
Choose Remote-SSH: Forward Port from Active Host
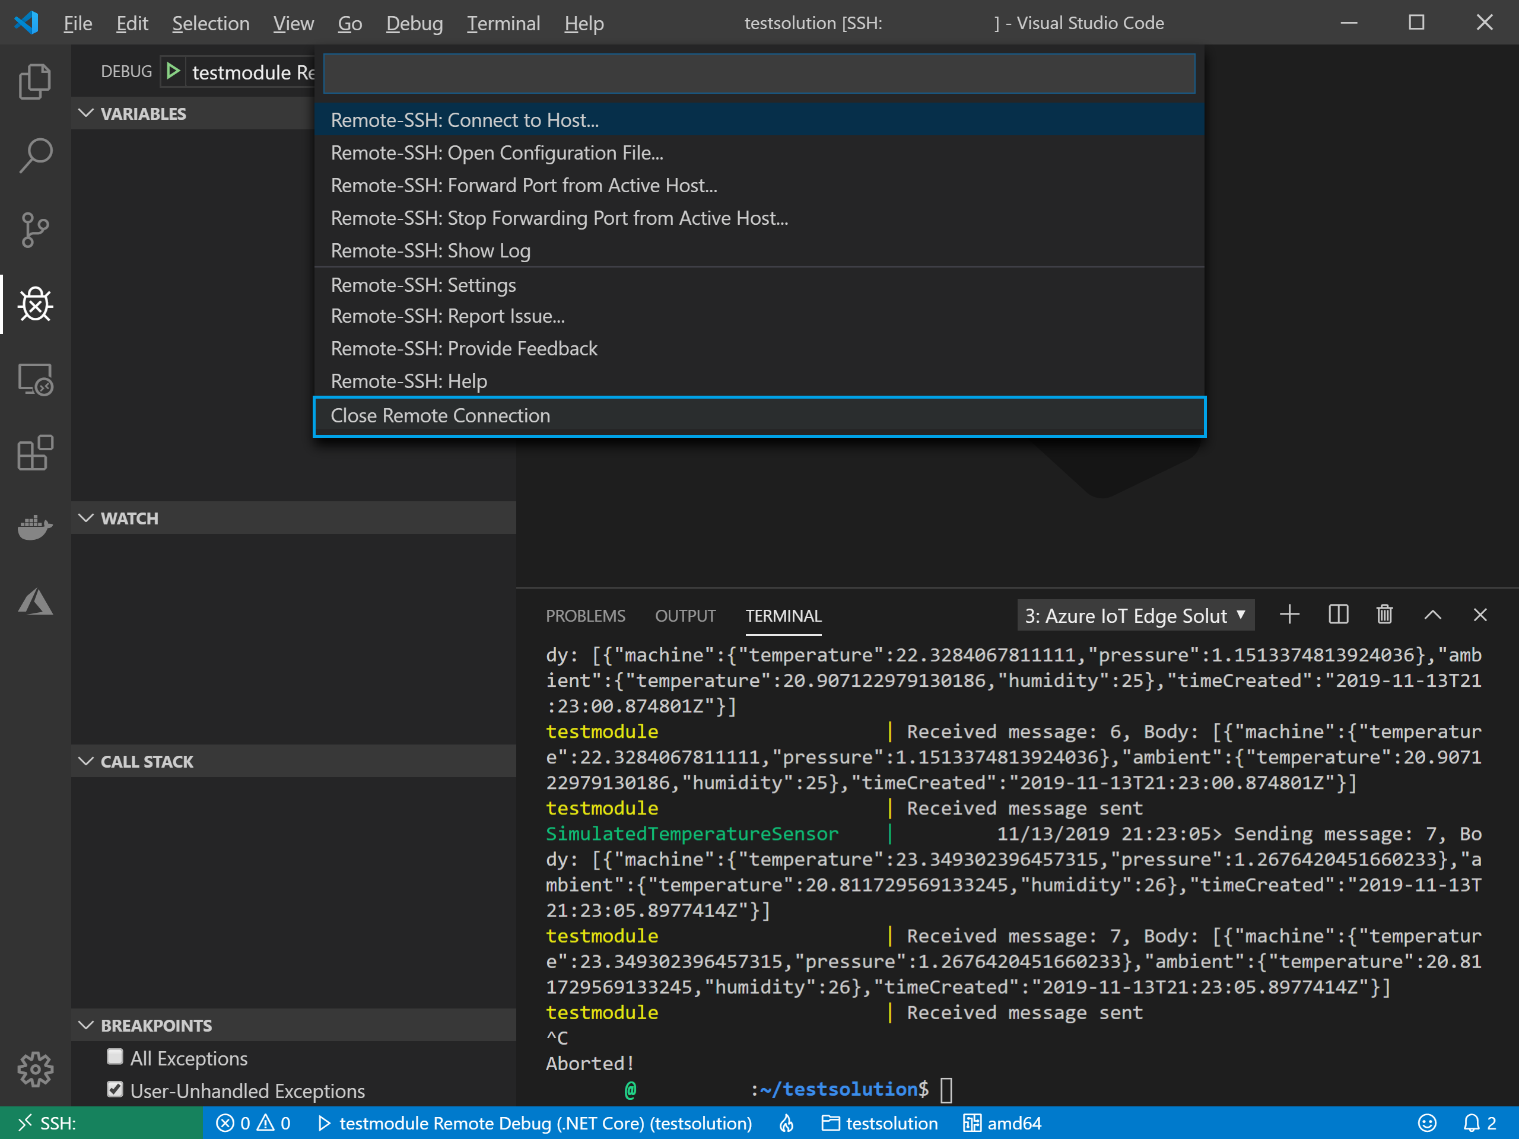click(759, 185)
